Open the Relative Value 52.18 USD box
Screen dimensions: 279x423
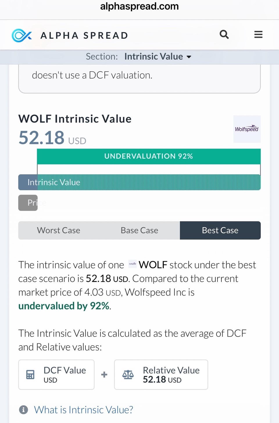(x=161, y=374)
